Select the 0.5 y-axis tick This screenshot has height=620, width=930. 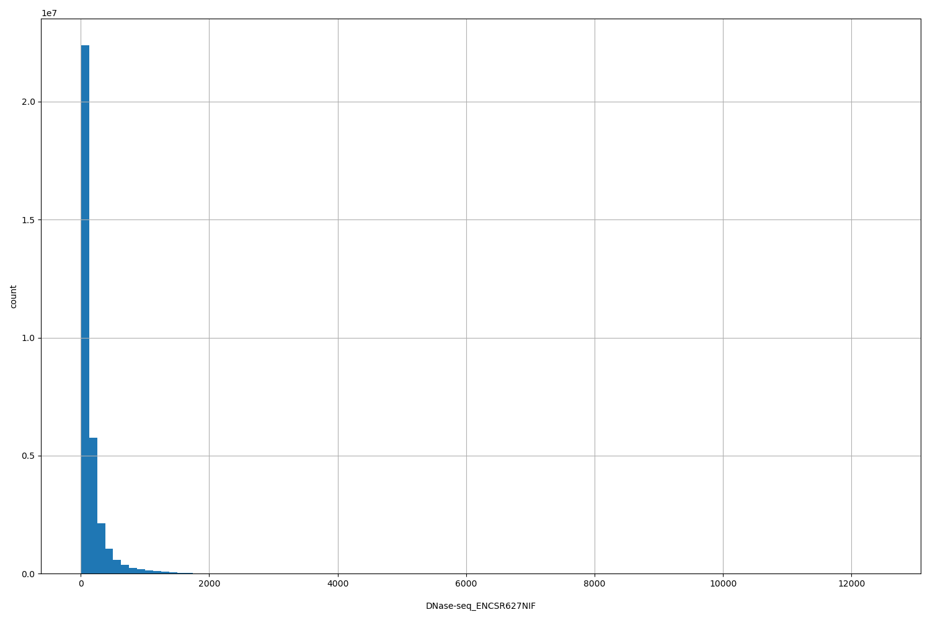(x=27, y=455)
